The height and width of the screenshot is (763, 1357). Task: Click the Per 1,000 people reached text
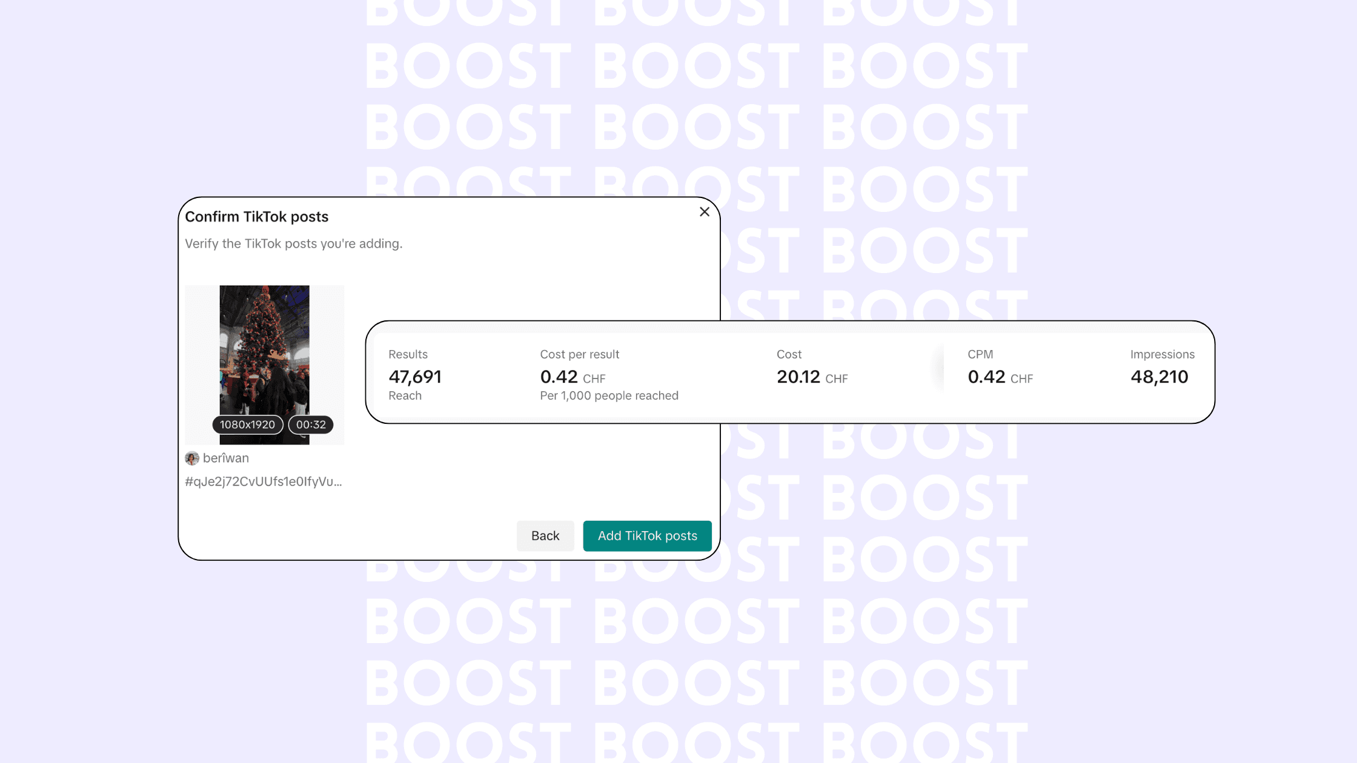point(609,395)
